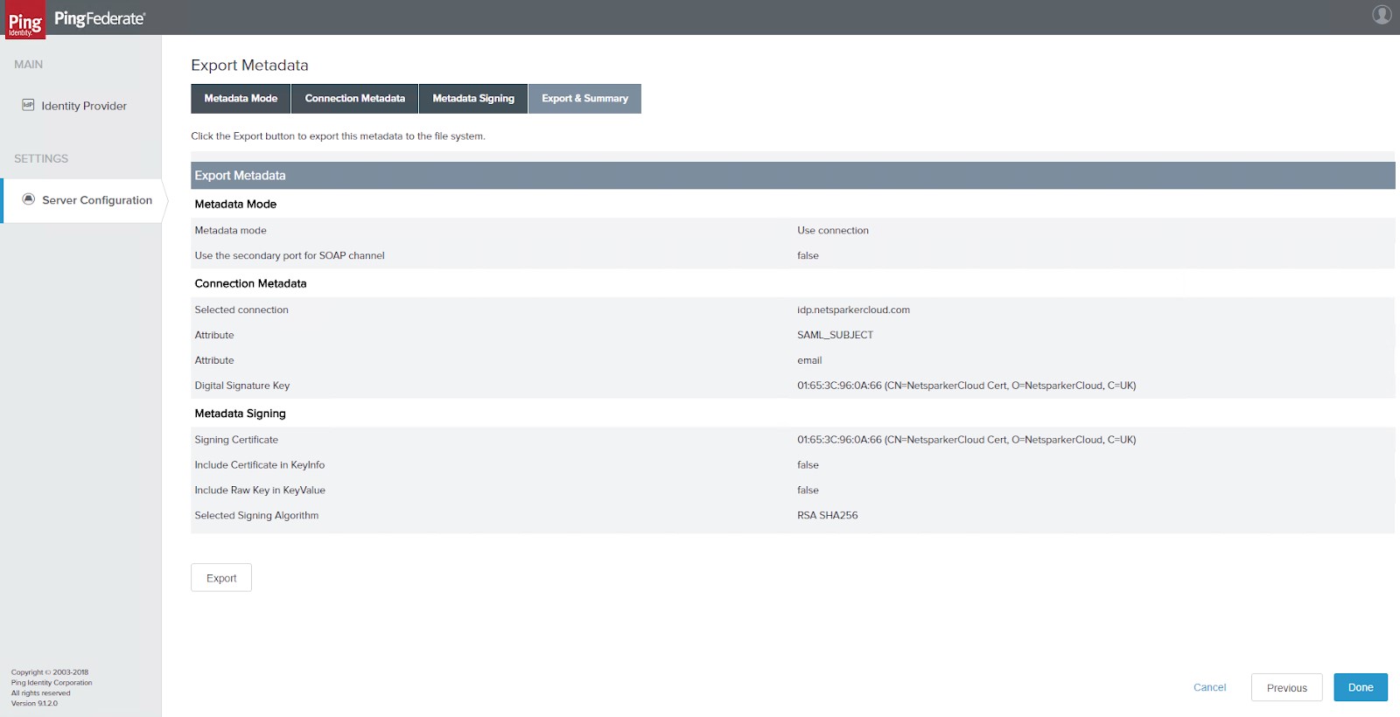Viewport: 1400px width, 717px height.
Task: Click the Ping Identity logo
Action: (24, 20)
